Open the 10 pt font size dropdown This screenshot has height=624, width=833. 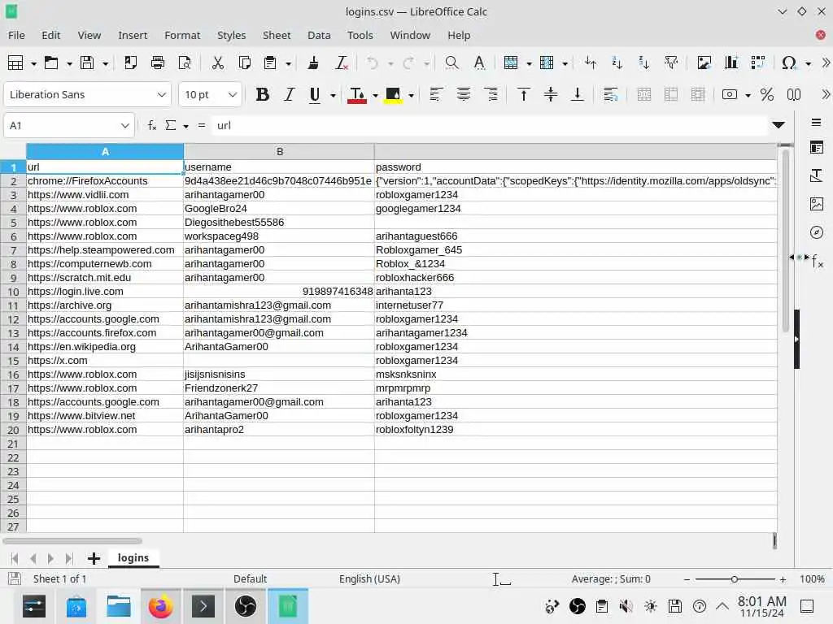click(232, 94)
